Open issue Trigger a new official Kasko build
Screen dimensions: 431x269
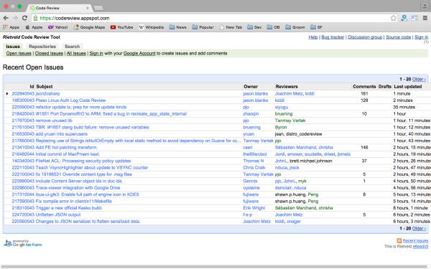pyautogui.click(x=69, y=208)
